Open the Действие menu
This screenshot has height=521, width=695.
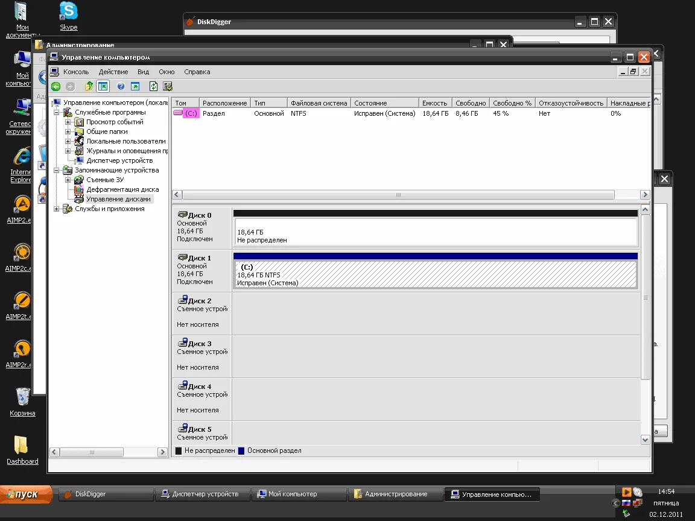point(113,72)
